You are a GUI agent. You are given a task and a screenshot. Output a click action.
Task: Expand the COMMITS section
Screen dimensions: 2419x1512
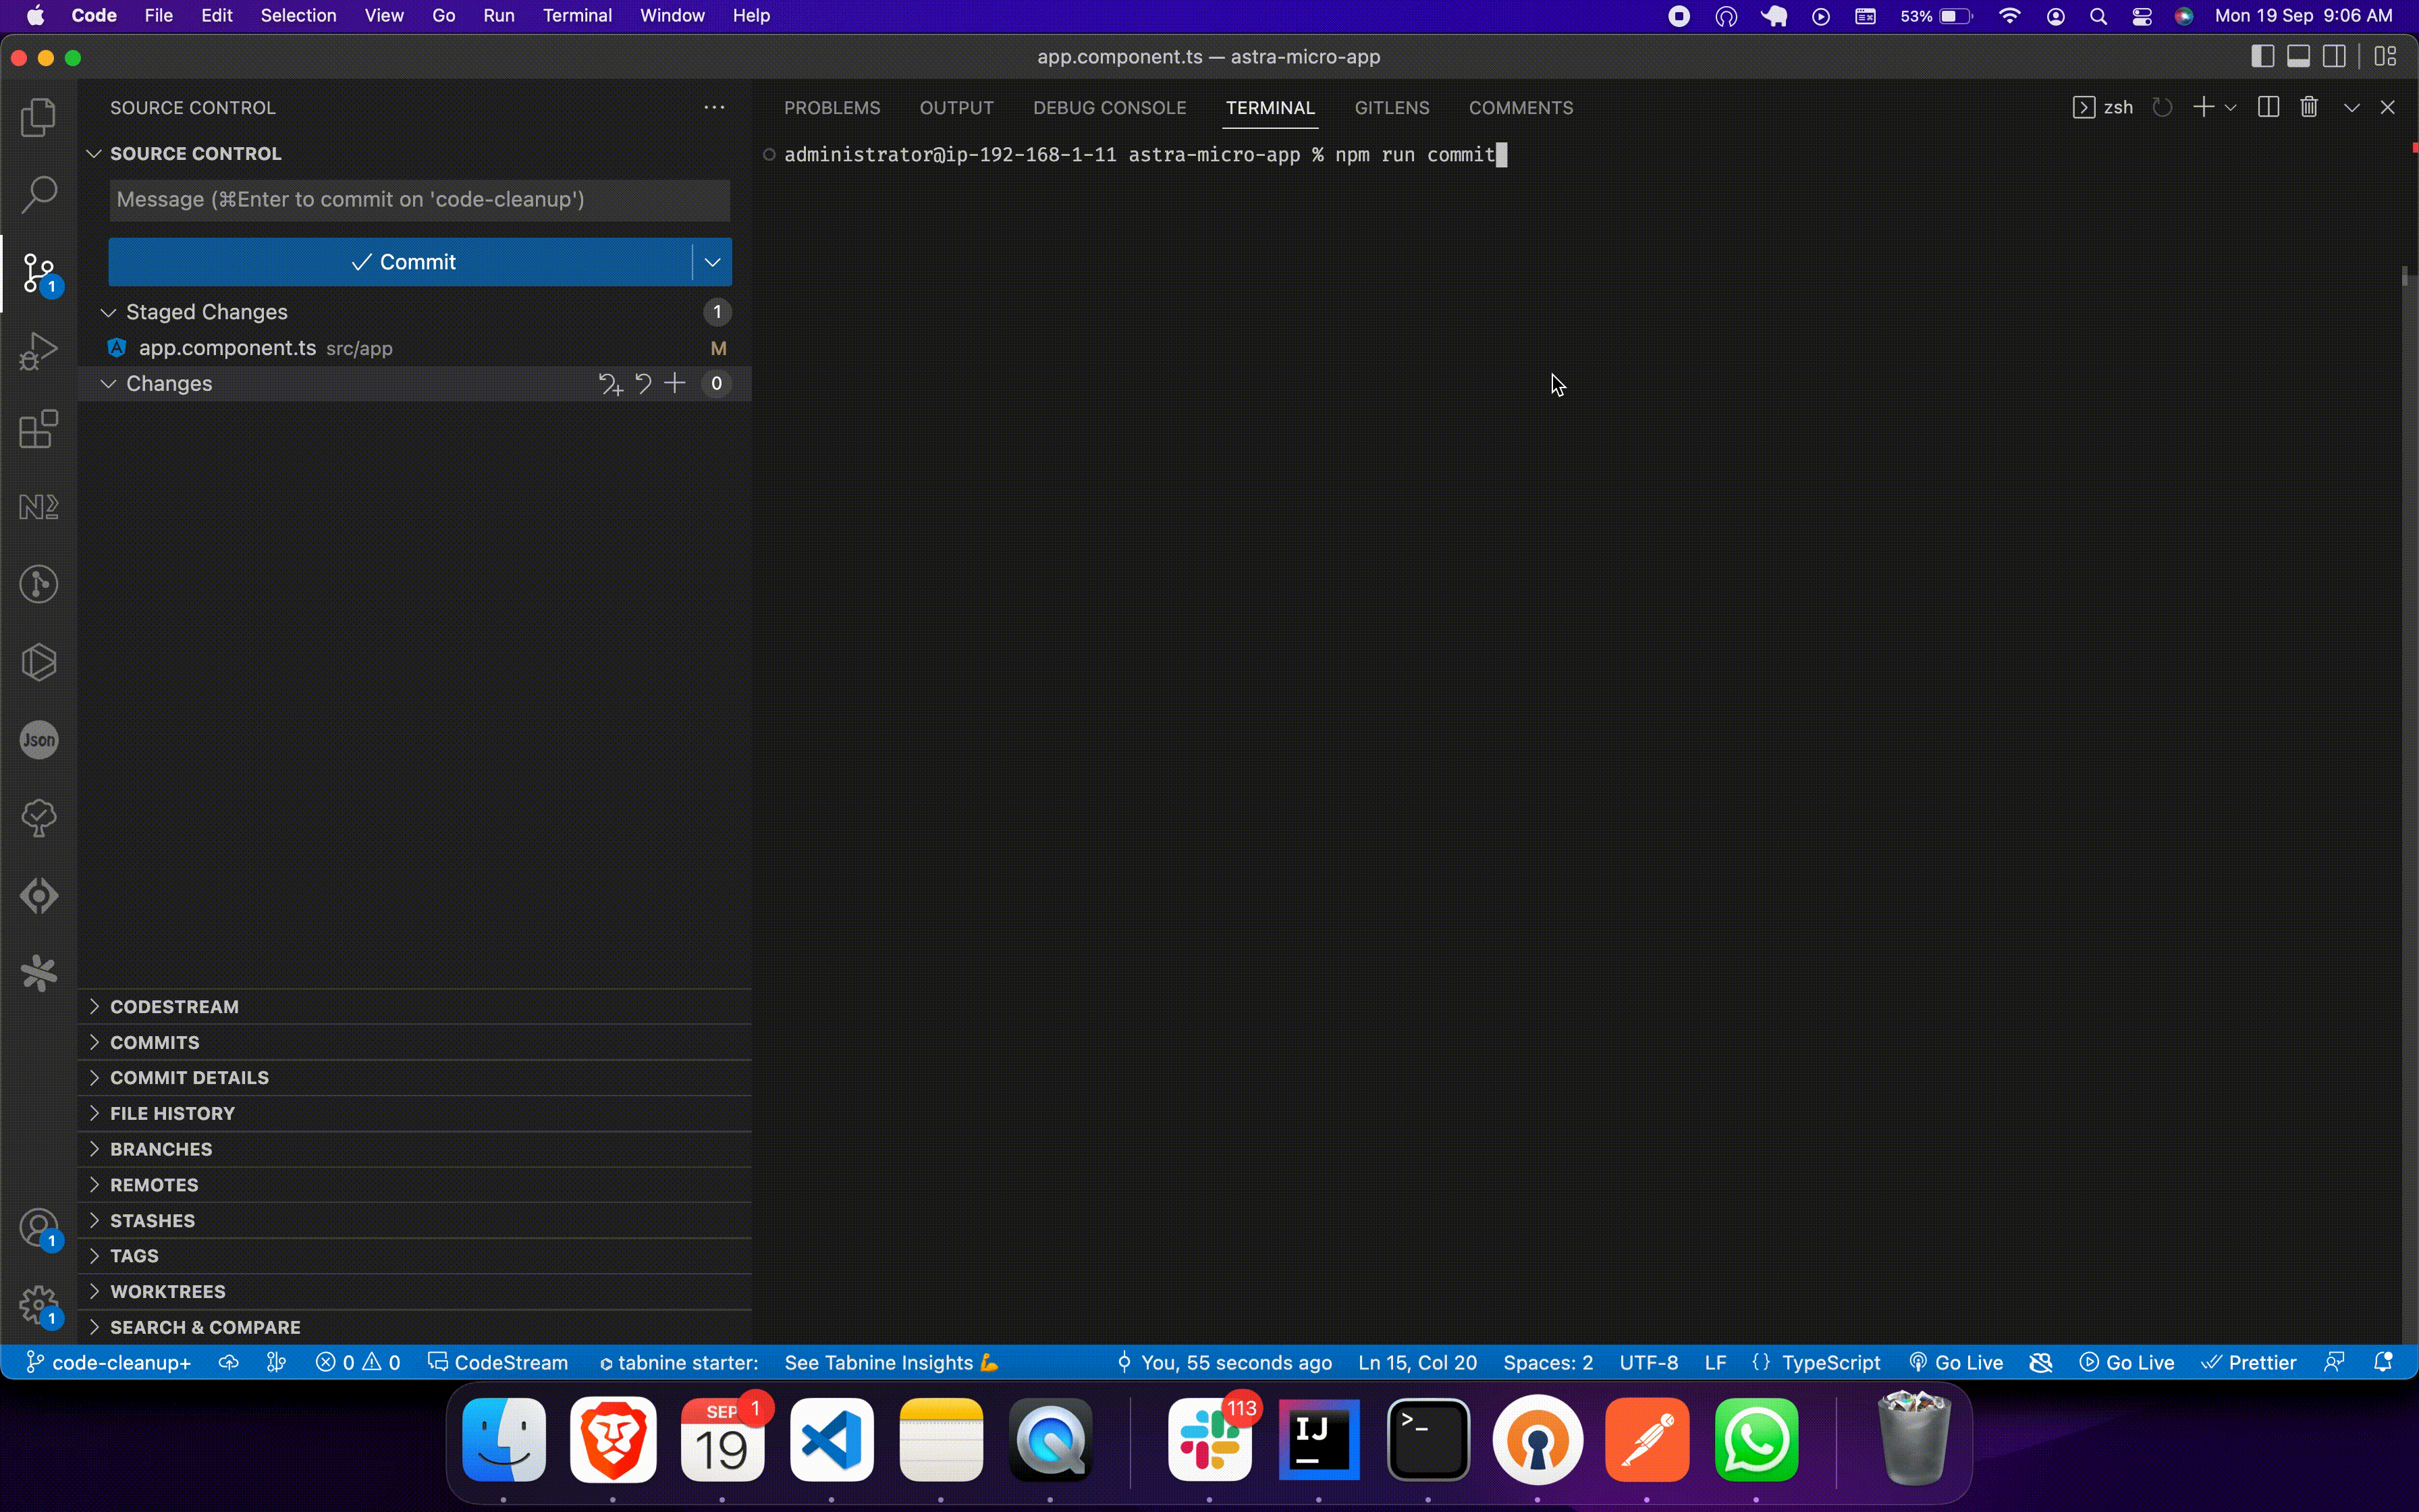pyautogui.click(x=415, y=1042)
